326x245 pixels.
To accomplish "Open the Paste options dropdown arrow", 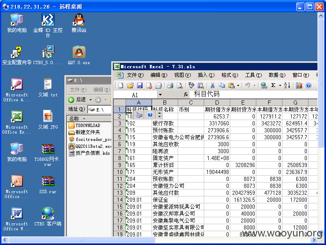I will coord(238,85).
